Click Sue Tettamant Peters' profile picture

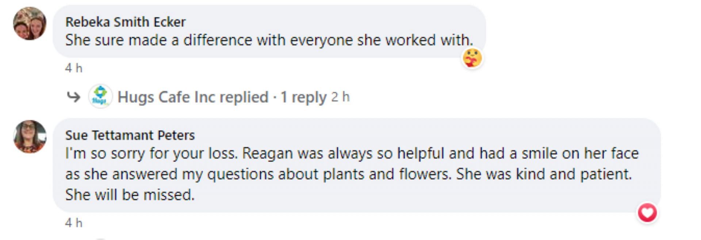30,137
